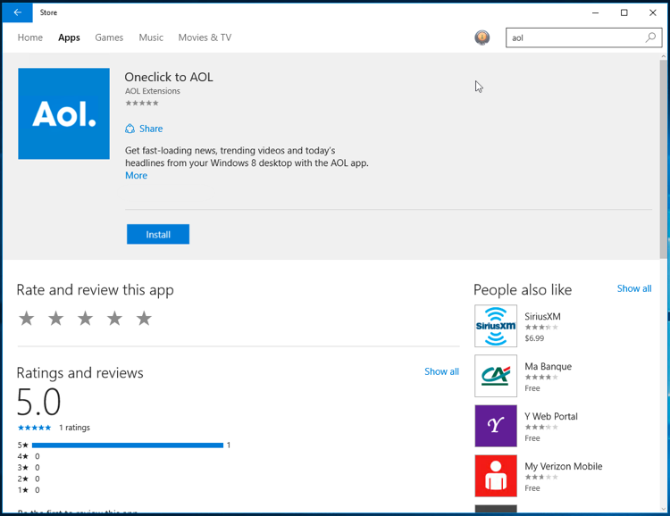Maximize the Store window
This screenshot has height=516, width=670.
click(624, 12)
